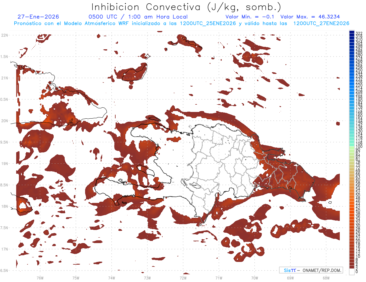The width and height of the screenshot is (366, 282).
Task: Click the "22N" latitude label
Action: tap(4, 35)
